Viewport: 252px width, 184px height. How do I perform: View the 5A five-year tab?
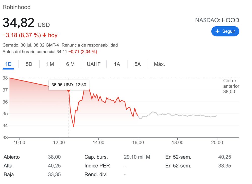point(137,64)
